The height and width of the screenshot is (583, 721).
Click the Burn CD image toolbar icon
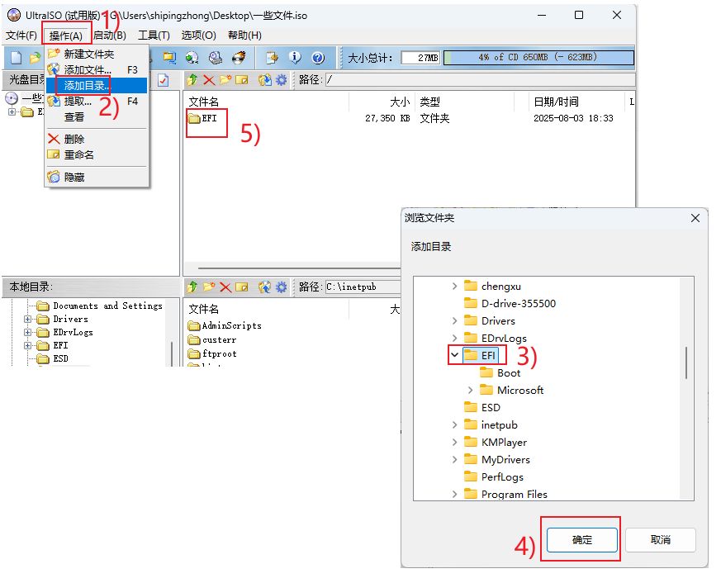coord(239,58)
